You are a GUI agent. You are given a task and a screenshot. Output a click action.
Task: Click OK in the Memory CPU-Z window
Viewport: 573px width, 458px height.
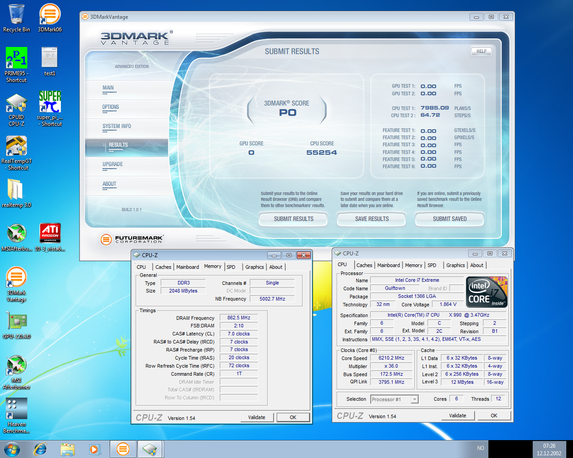[293, 417]
